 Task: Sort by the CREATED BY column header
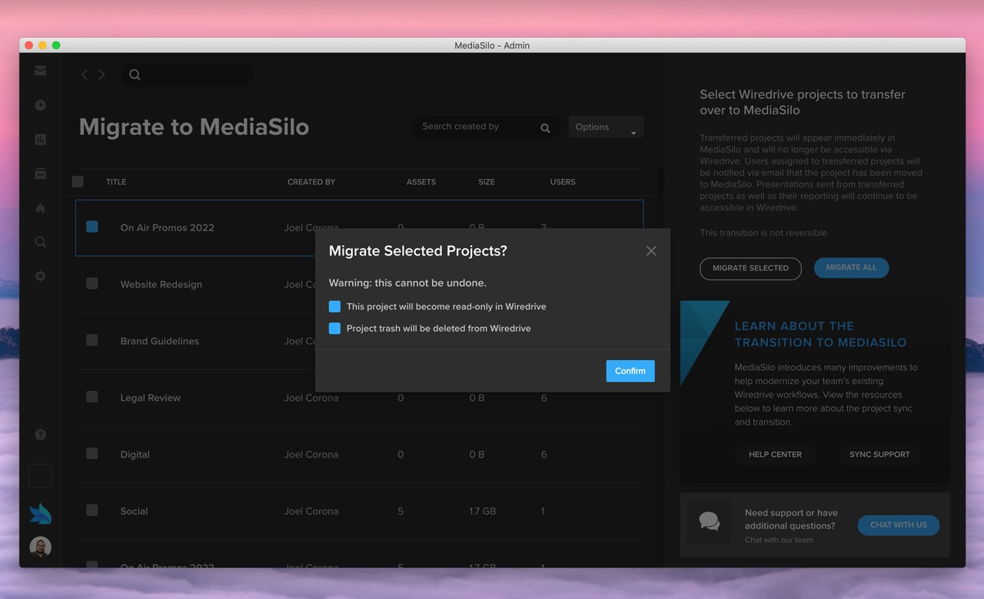(x=311, y=182)
